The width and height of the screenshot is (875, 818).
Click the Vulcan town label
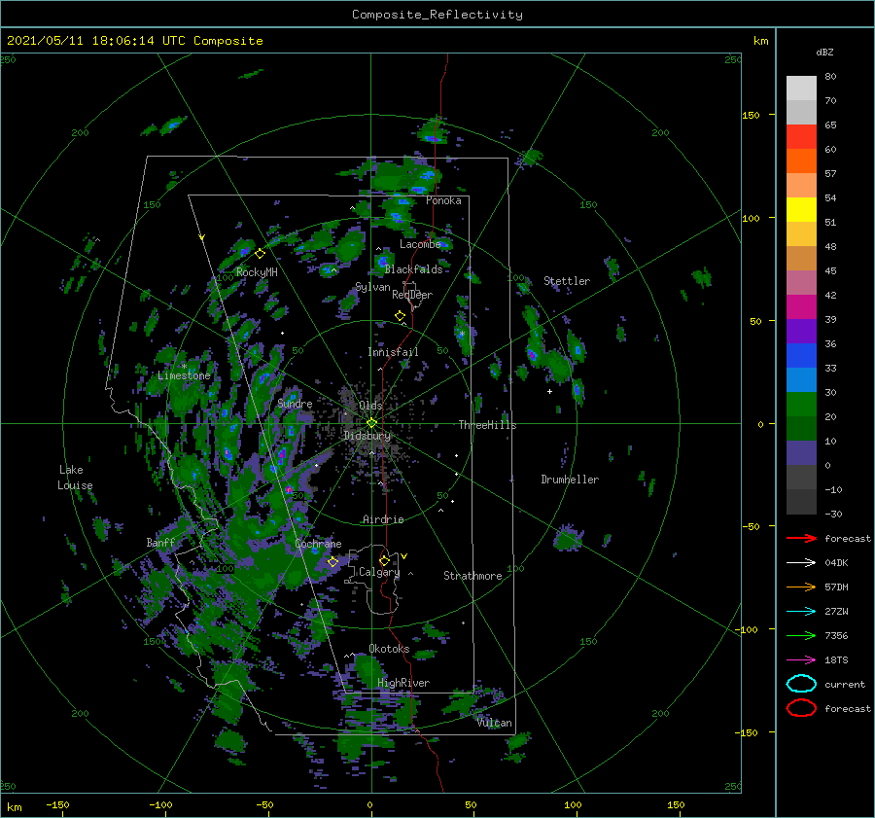[x=495, y=723]
